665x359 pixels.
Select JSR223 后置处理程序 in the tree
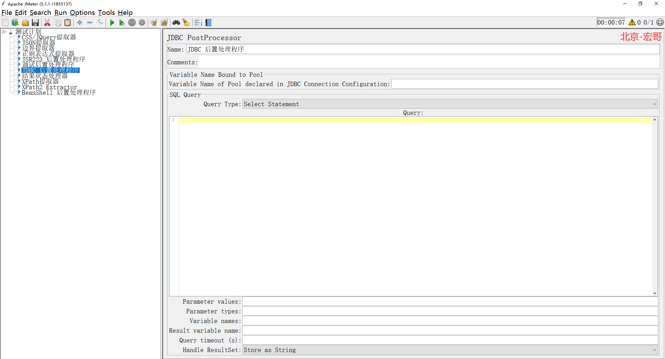54,59
